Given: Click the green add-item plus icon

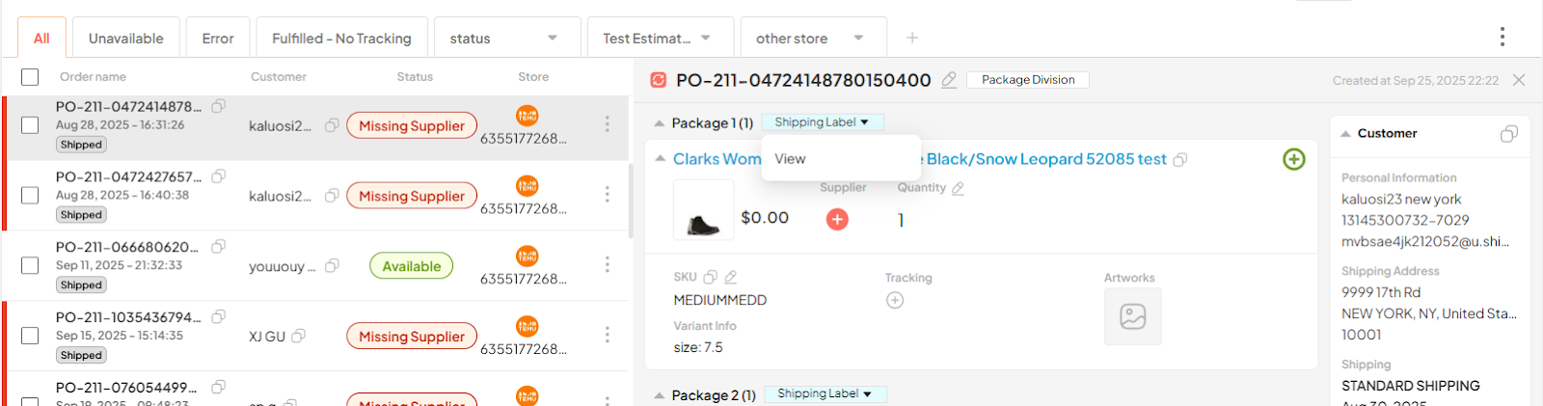Looking at the screenshot, I should coord(1293,159).
